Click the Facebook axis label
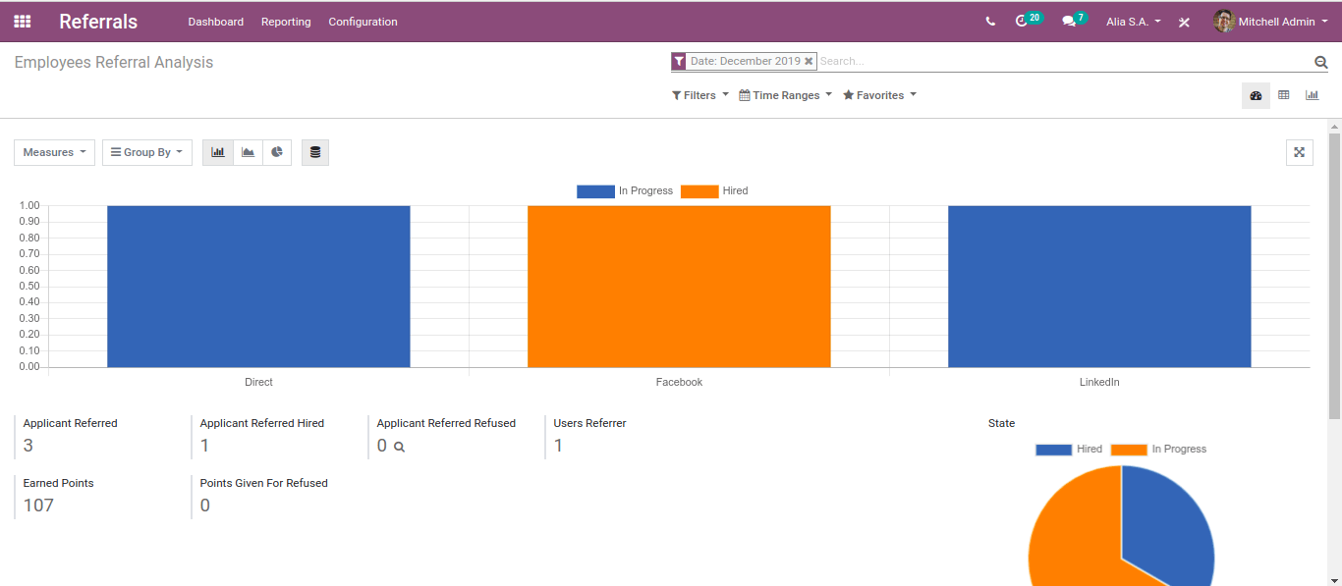 click(x=679, y=382)
